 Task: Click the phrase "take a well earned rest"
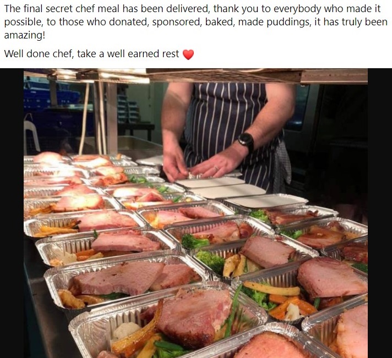128,54
